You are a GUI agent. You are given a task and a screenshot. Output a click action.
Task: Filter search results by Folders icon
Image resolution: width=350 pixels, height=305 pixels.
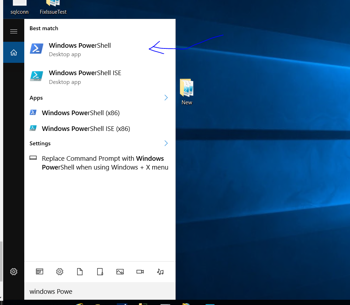point(100,271)
